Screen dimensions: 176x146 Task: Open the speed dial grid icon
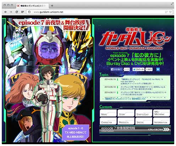(22, 12)
